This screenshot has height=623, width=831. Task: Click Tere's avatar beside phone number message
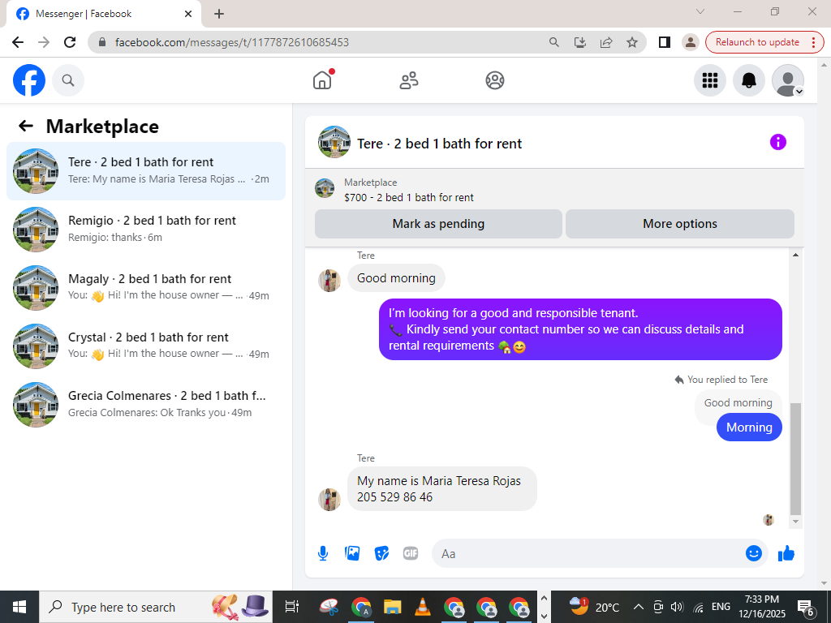(329, 499)
